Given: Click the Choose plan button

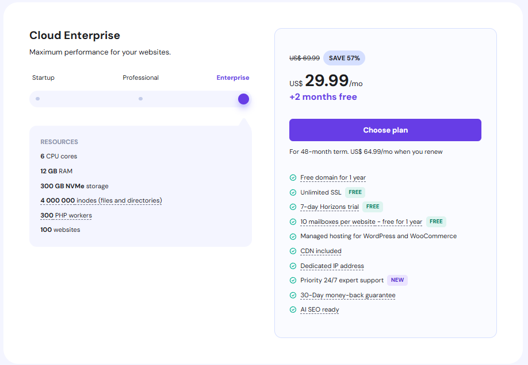Looking at the screenshot, I should (385, 130).
